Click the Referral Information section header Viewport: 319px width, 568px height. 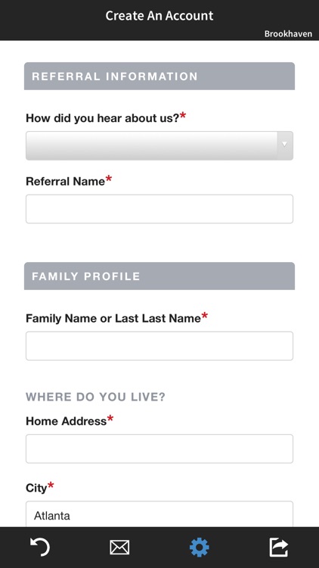[159, 76]
